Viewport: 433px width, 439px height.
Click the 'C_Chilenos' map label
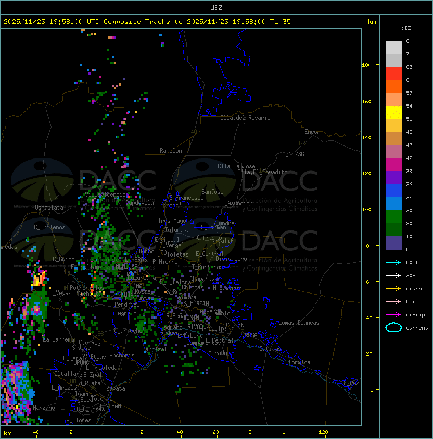tap(49, 227)
